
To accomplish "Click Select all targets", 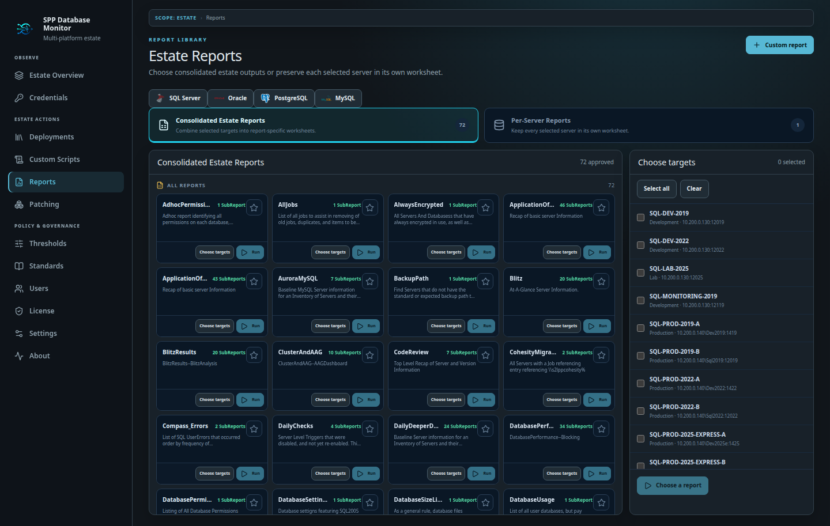I will coord(657,189).
